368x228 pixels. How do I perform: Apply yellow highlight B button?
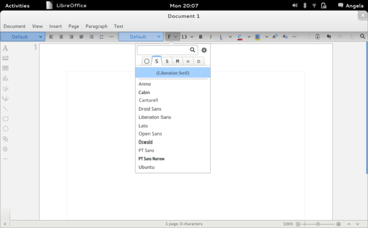click(x=258, y=37)
